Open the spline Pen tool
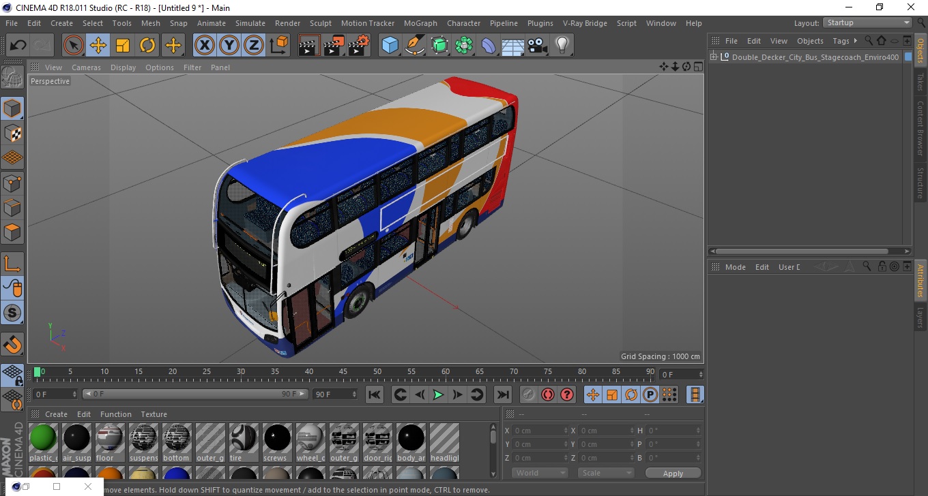This screenshot has width=928, height=496. (x=415, y=46)
